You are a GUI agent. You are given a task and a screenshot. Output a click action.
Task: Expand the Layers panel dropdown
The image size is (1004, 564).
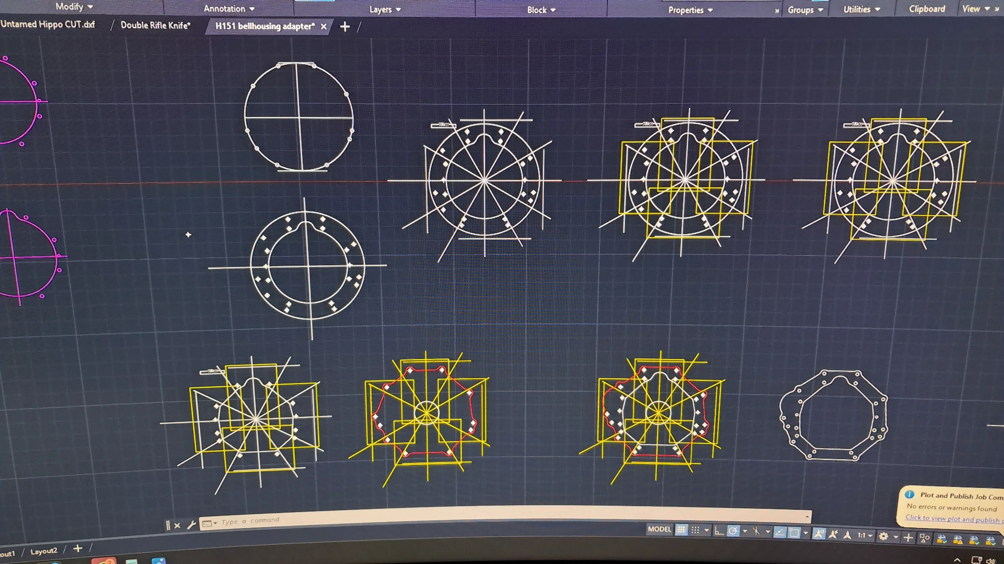pyautogui.click(x=398, y=10)
